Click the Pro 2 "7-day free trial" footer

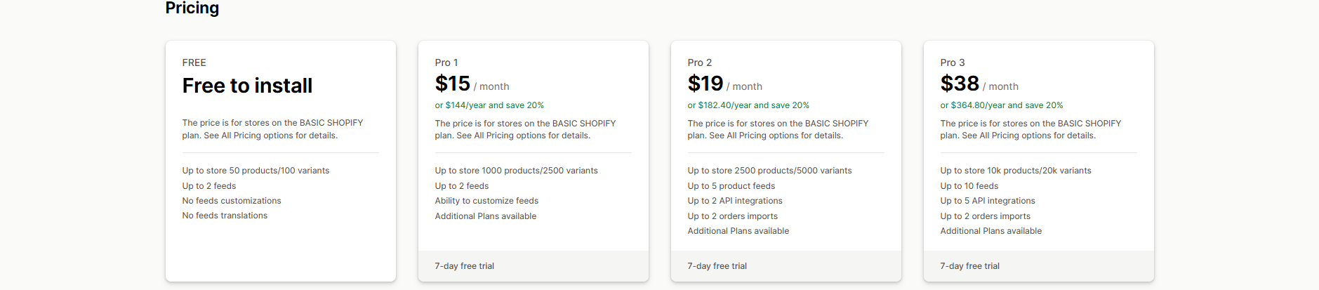717,266
